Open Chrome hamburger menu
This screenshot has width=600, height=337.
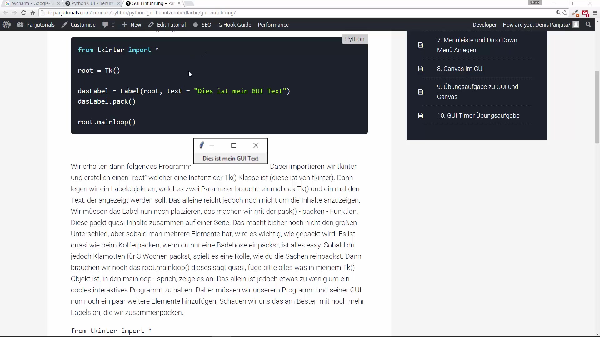(595, 13)
